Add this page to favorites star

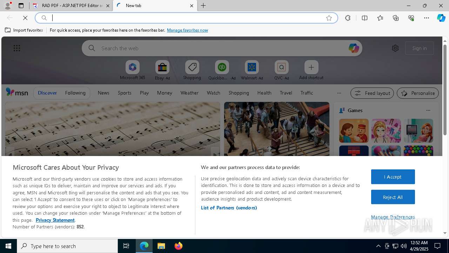329,18
